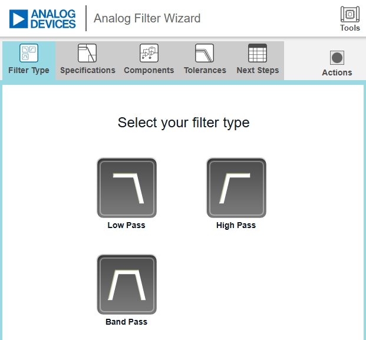
Task: Click the Low Pass text label
Action: point(126,225)
